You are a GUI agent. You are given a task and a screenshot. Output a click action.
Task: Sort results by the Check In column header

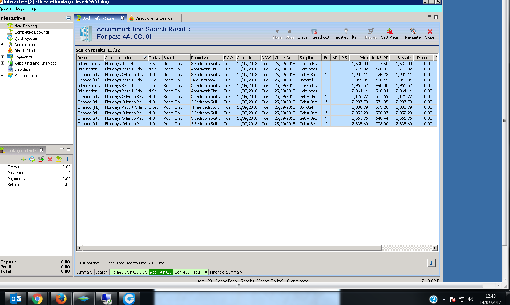pos(248,58)
